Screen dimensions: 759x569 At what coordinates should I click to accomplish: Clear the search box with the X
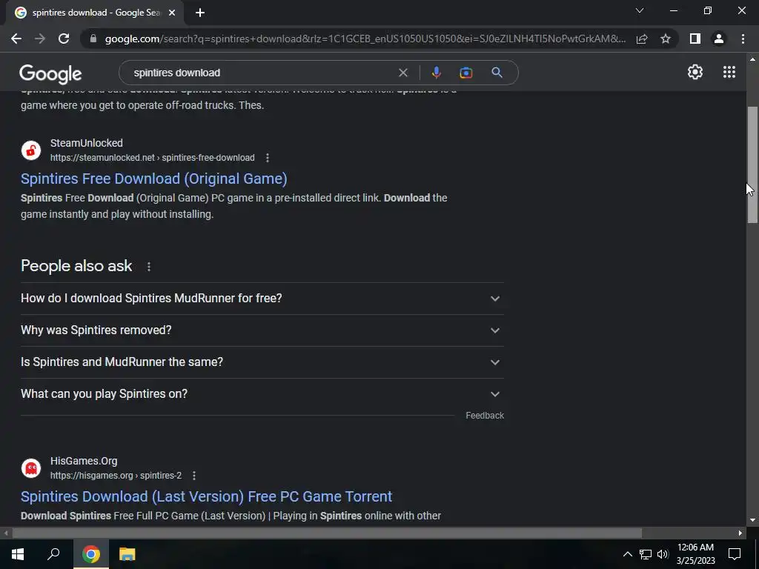pyautogui.click(x=402, y=73)
